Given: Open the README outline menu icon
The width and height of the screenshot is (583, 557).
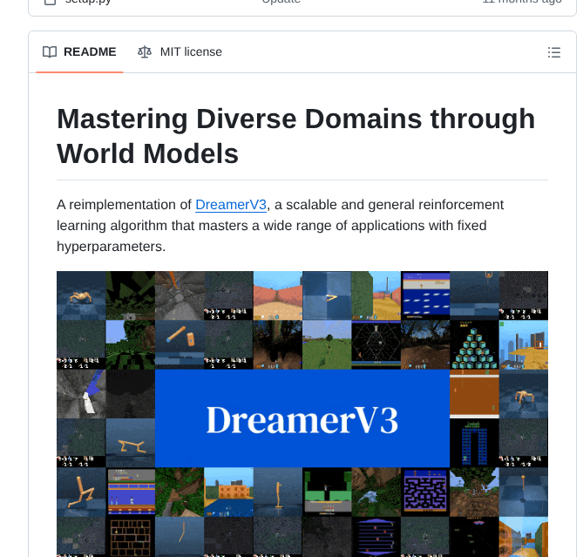Looking at the screenshot, I should 553,52.
